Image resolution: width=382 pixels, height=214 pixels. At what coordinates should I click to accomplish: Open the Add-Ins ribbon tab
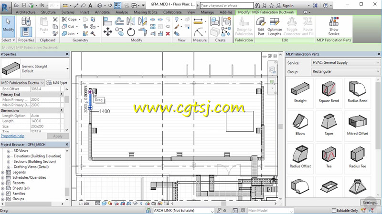226,12
